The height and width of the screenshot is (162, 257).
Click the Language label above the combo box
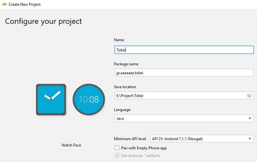122,110
